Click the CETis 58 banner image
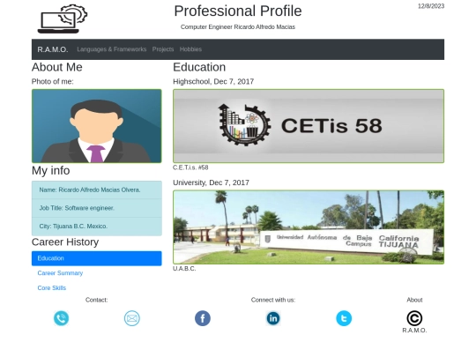 (309, 126)
